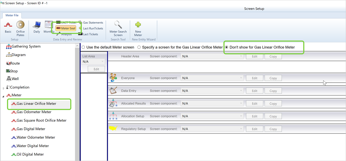Launch the New Meter wizard

138,28
